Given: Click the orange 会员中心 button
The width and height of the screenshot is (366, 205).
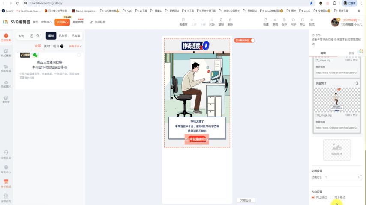Looking at the screenshot, I should tap(62, 22).
